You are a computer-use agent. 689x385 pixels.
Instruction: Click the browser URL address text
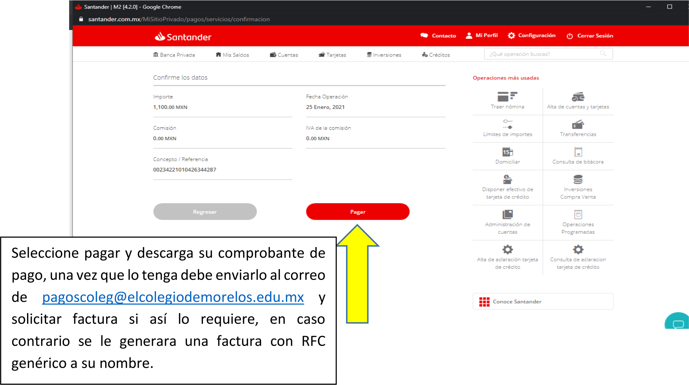coord(179,19)
